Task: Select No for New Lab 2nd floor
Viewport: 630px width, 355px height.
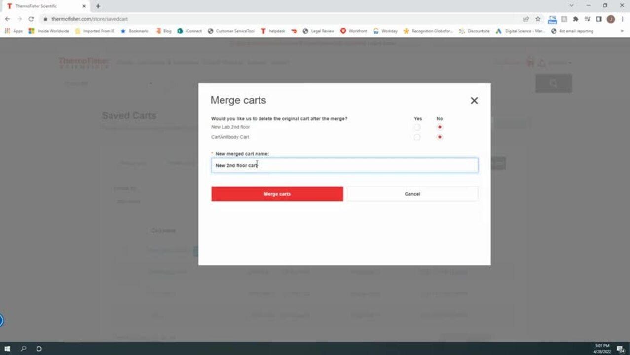Action: tap(440, 127)
